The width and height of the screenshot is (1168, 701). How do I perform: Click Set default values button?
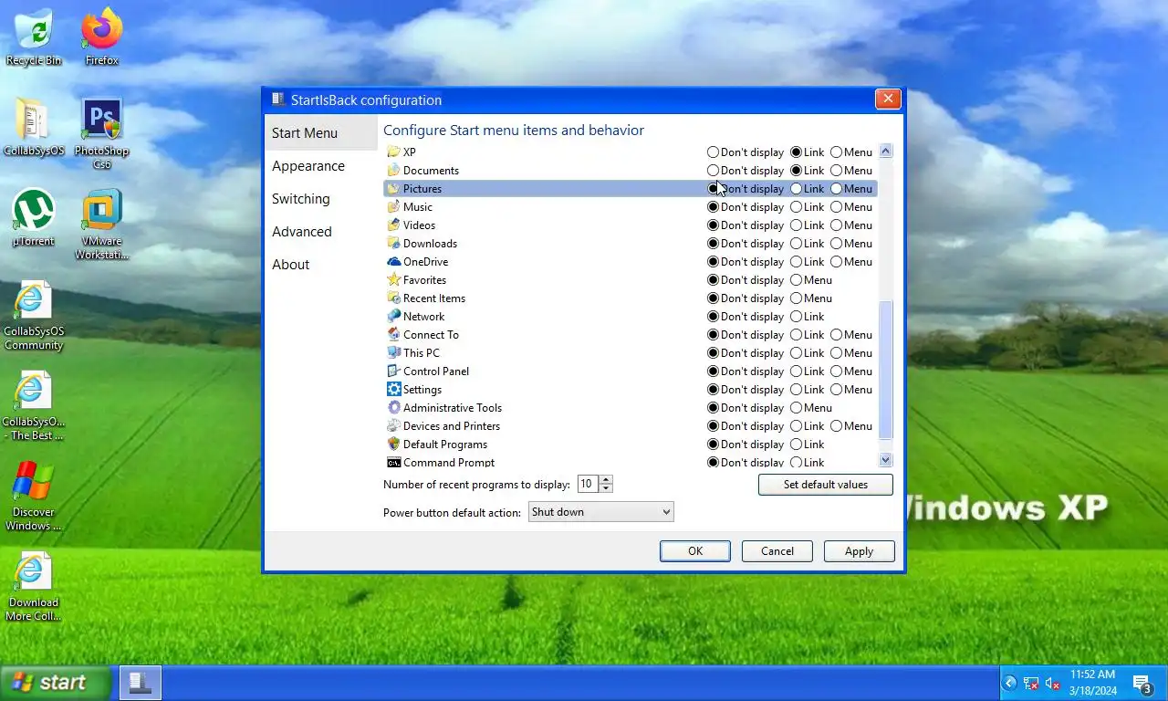(826, 485)
